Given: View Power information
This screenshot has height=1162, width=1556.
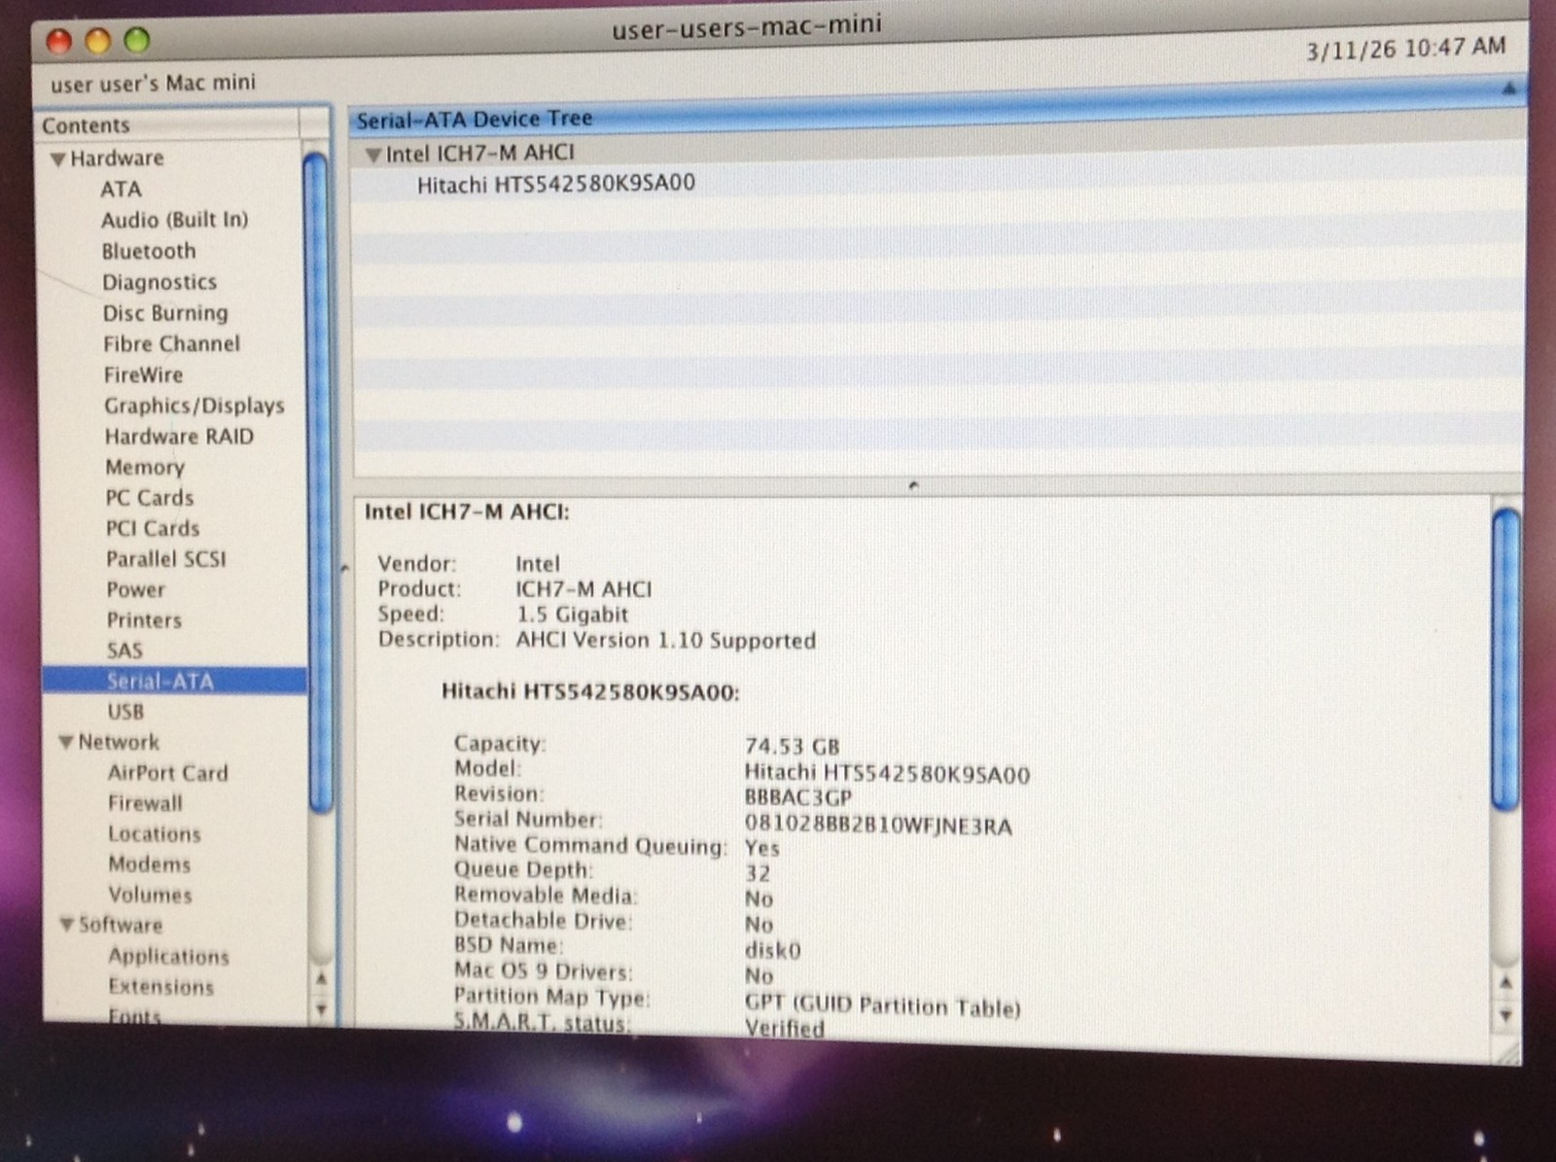Looking at the screenshot, I should pos(136,589).
